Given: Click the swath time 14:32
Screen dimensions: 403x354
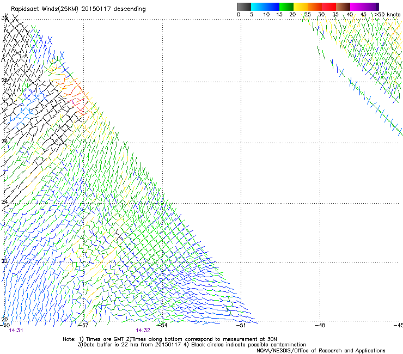Looking at the screenshot, I should click(x=143, y=331).
